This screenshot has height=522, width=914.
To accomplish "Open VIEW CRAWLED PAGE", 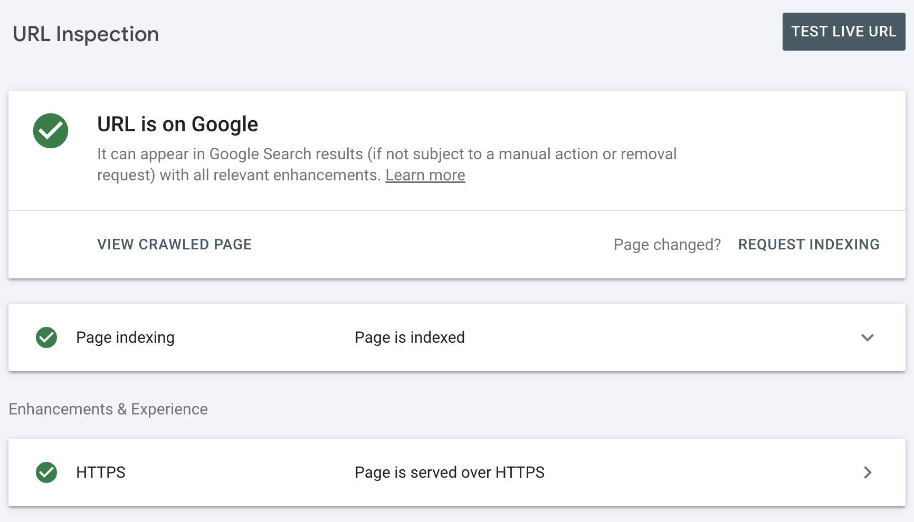I will 174,245.
